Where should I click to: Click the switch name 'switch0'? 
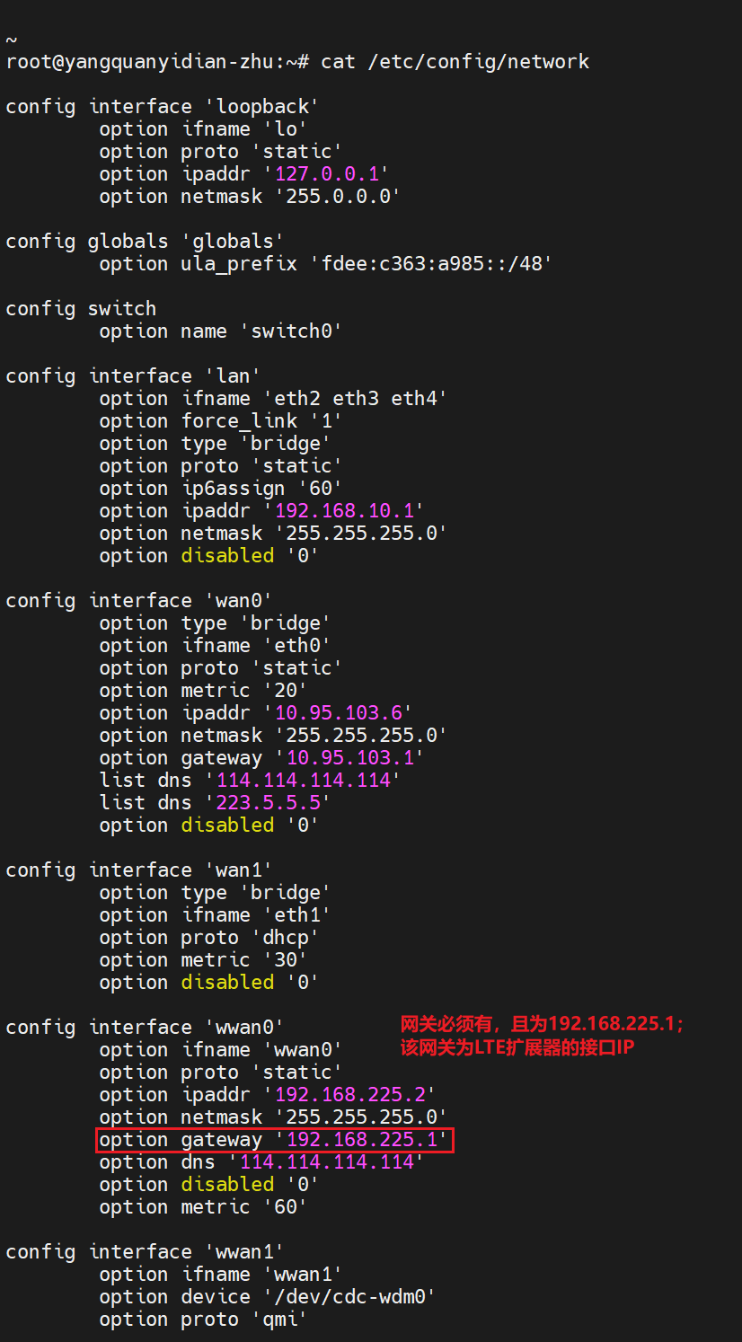[291, 331]
